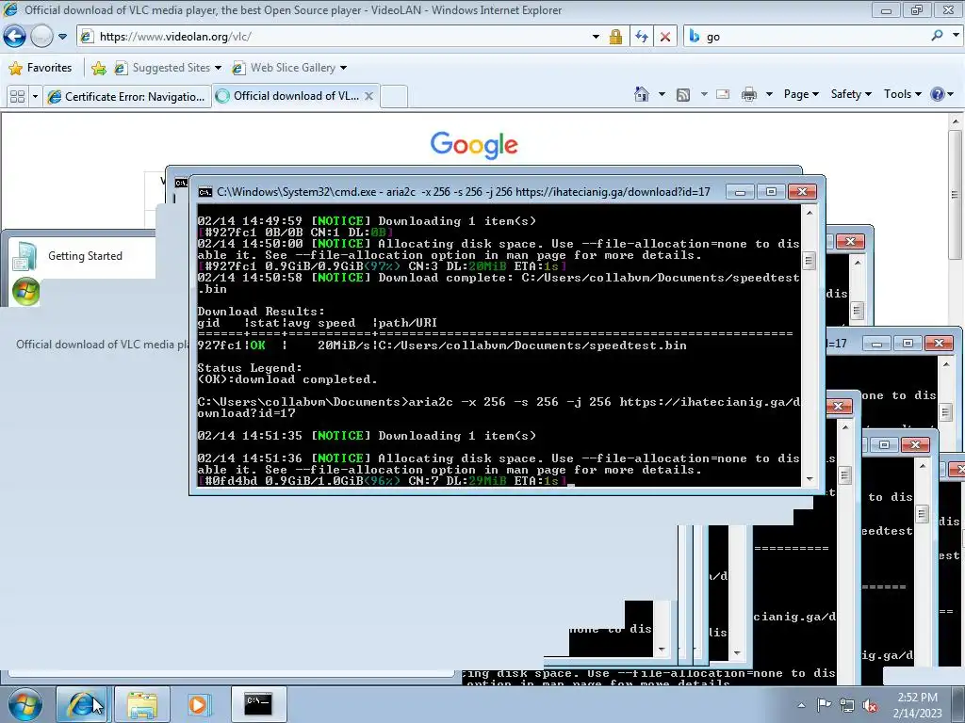Expand the Feeds dropdown arrow
This screenshot has height=723, width=965.
(x=704, y=94)
